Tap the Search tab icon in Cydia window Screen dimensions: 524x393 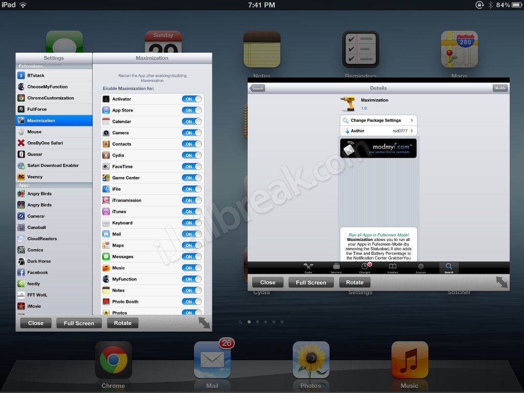[449, 268]
